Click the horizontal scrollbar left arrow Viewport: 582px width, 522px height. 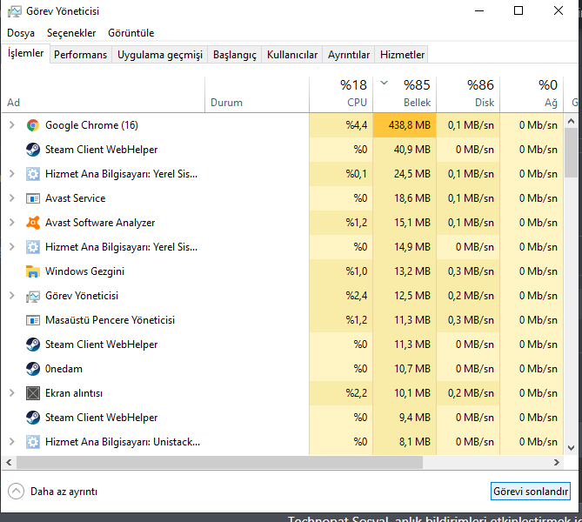click(9, 463)
